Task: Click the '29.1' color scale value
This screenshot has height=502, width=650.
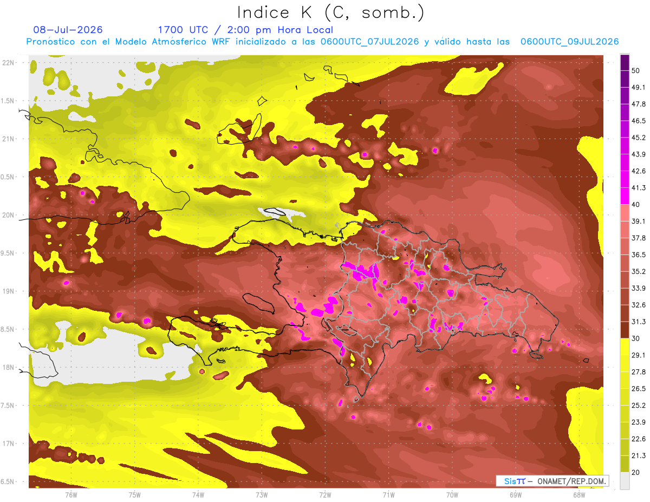Action: point(638,355)
